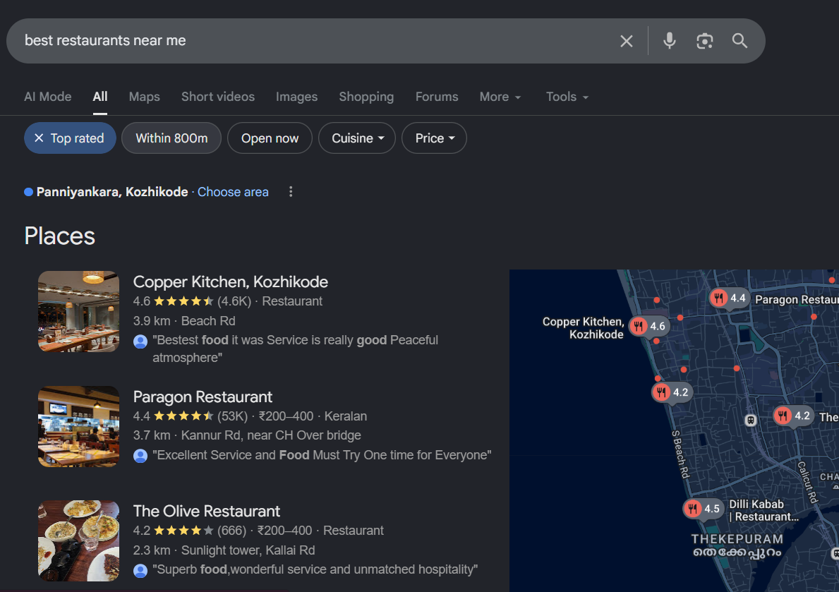Click the 4.4 Paragon Restaurant map pin

(728, 298)
